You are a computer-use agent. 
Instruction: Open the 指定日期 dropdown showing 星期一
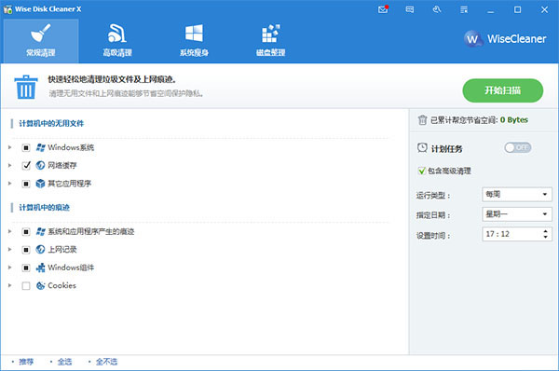pyautogui.click(x=516, y=214)
